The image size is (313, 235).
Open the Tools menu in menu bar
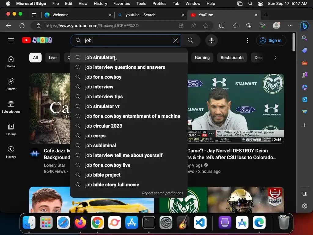tap(141, 4)
